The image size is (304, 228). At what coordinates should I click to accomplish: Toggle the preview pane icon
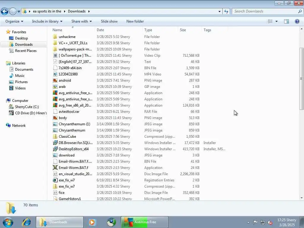(286, 21)
